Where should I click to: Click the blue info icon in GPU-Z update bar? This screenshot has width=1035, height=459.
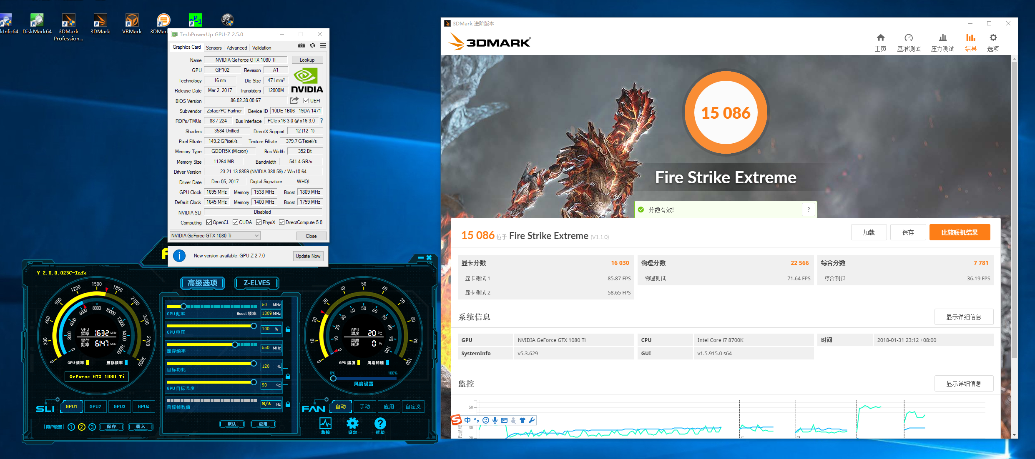click(x=179, y=256)
